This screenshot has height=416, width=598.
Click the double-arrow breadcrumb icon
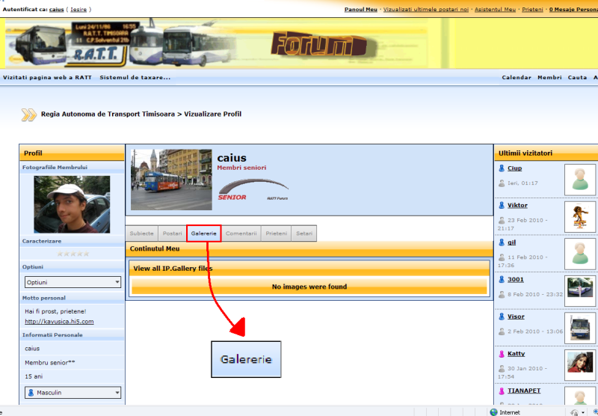point(28,114)
